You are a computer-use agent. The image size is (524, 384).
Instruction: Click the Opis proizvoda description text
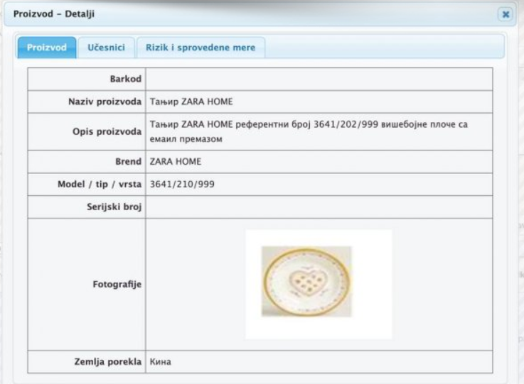coord(309,131)
